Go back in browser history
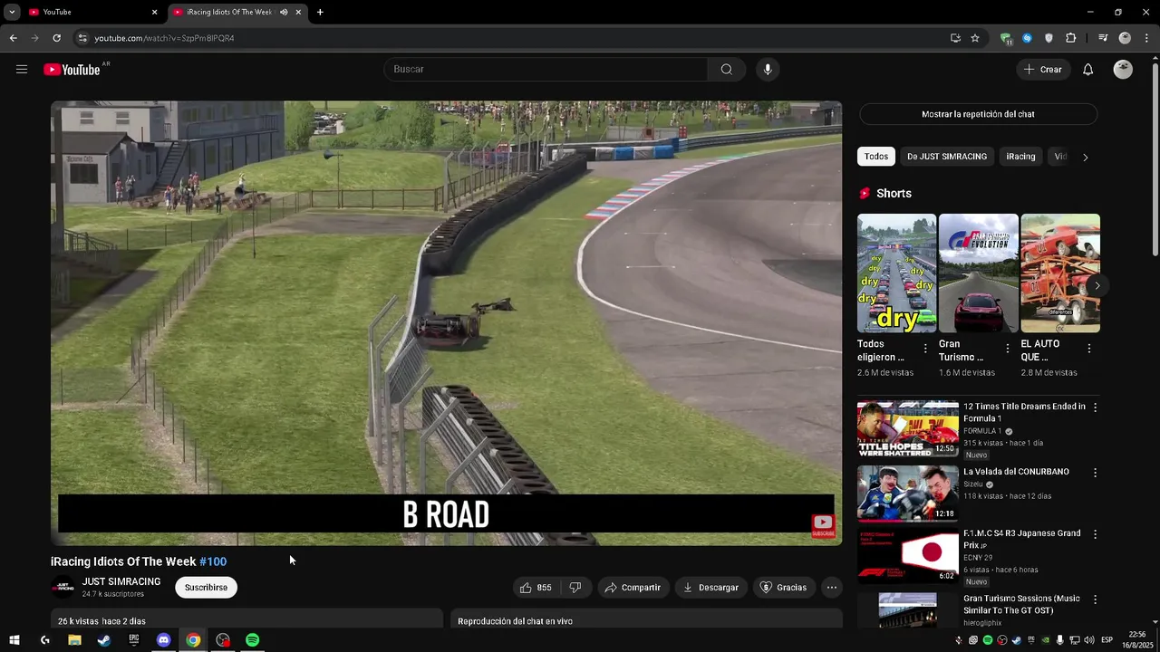The height and width of the screenshot is (652, 1160). click(x=13, y=38)
